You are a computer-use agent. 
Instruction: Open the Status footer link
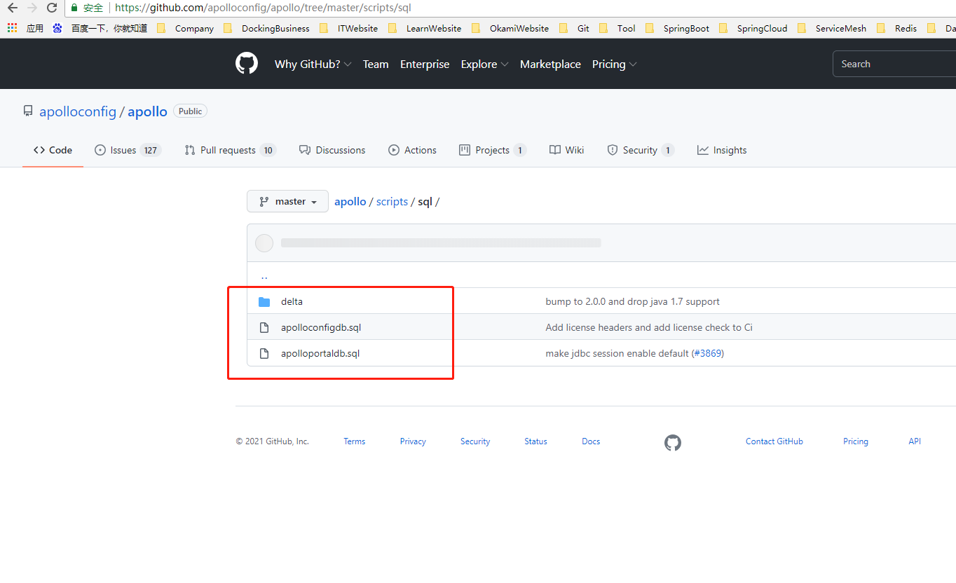click(535, 441)
